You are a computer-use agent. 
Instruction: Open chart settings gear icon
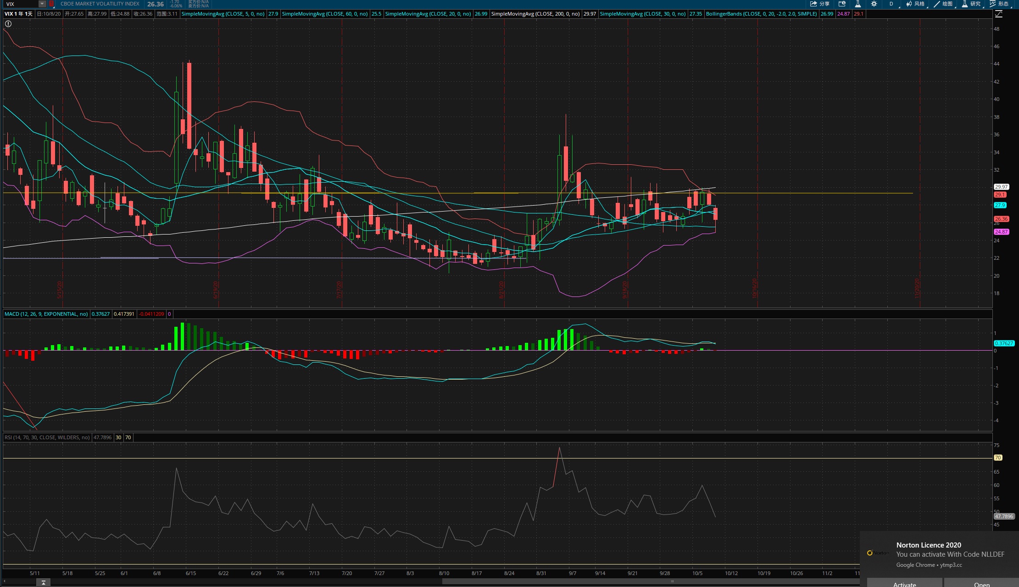[874, 4]
